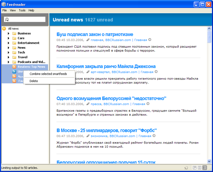Switch to middle column layout view button
This screenshot has width=213, height=172.
tap(200, 168)
